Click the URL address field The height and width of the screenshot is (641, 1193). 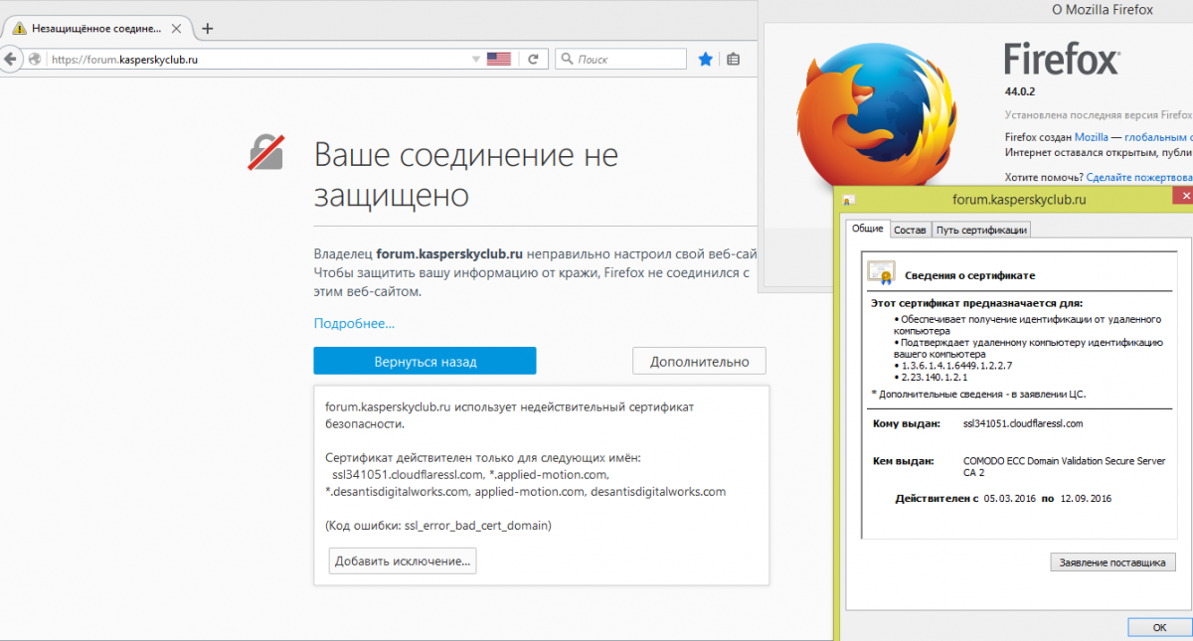[258, 60]
